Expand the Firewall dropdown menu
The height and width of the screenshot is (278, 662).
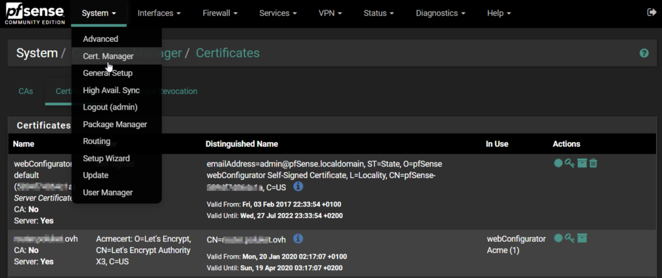220,14
